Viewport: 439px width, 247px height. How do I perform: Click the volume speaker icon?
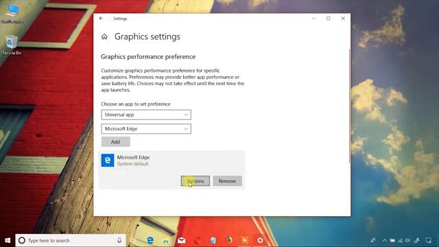pos(407,240)
